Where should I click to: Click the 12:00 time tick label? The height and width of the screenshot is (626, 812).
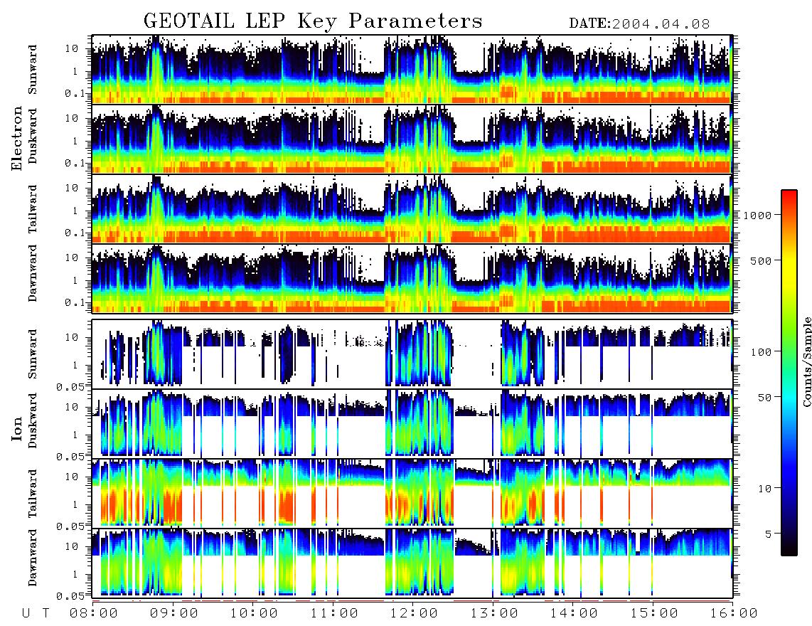pos(414,613)
